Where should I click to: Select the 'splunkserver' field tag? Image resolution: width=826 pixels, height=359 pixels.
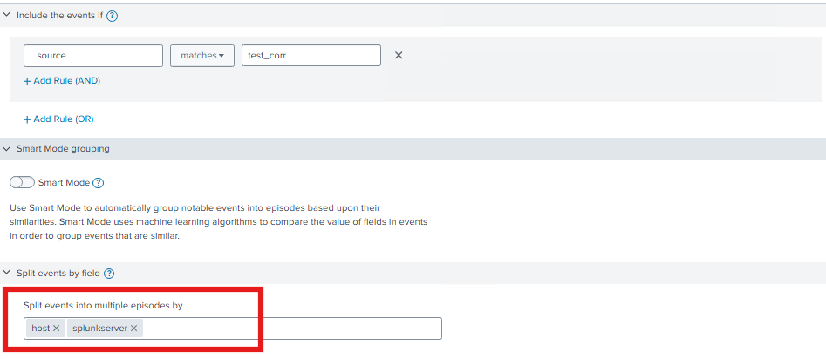(x=99, y=329)
